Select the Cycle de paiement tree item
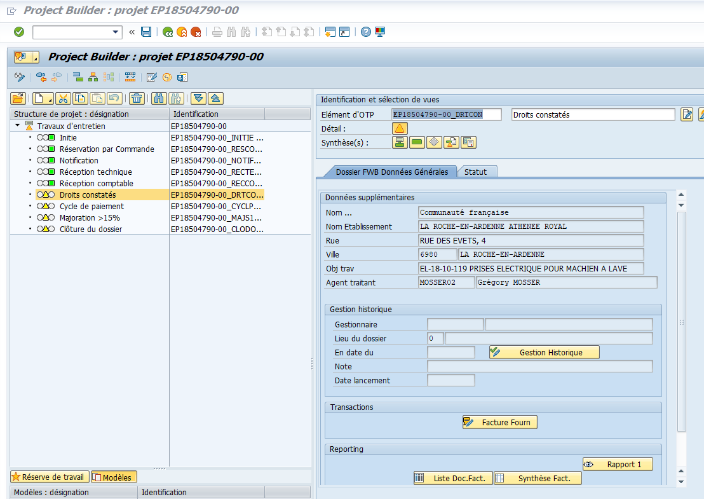704x499 pixels. [x=91, y=206]
